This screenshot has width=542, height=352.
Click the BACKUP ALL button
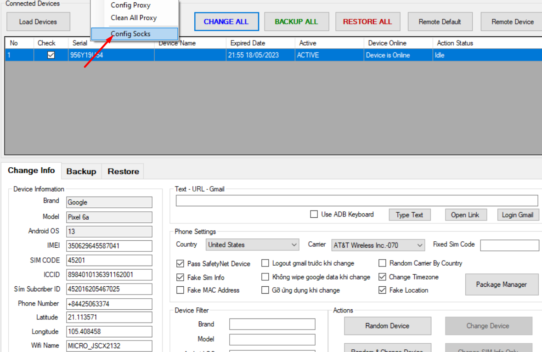click(296, 22)
